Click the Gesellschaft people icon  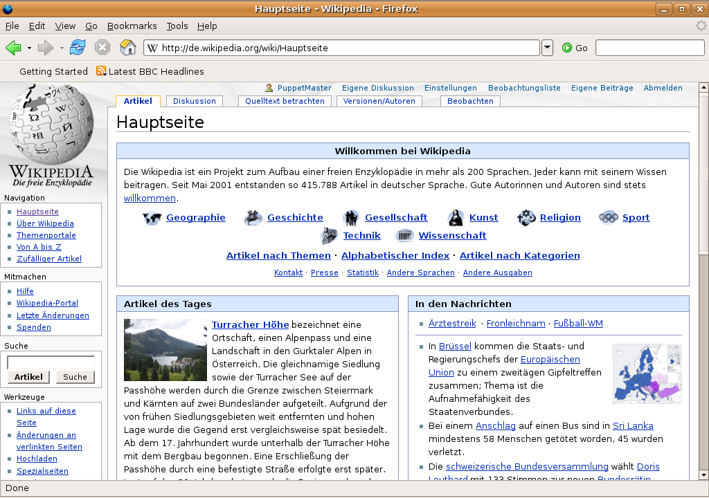pyautogui.click(x=351, y=218)
